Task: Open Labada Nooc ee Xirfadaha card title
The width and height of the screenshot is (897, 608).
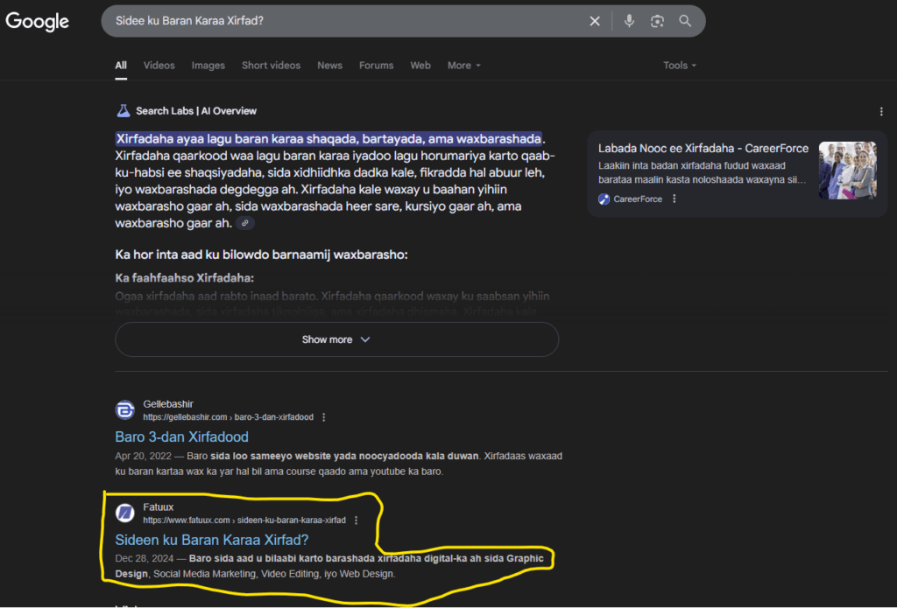Action: click(x=703, y=148)
